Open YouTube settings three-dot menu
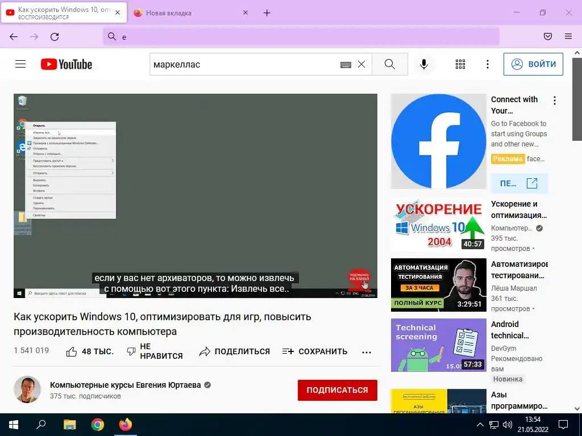Image resolution: width=582 pixels, height=436 pixels. coord(487,64)
